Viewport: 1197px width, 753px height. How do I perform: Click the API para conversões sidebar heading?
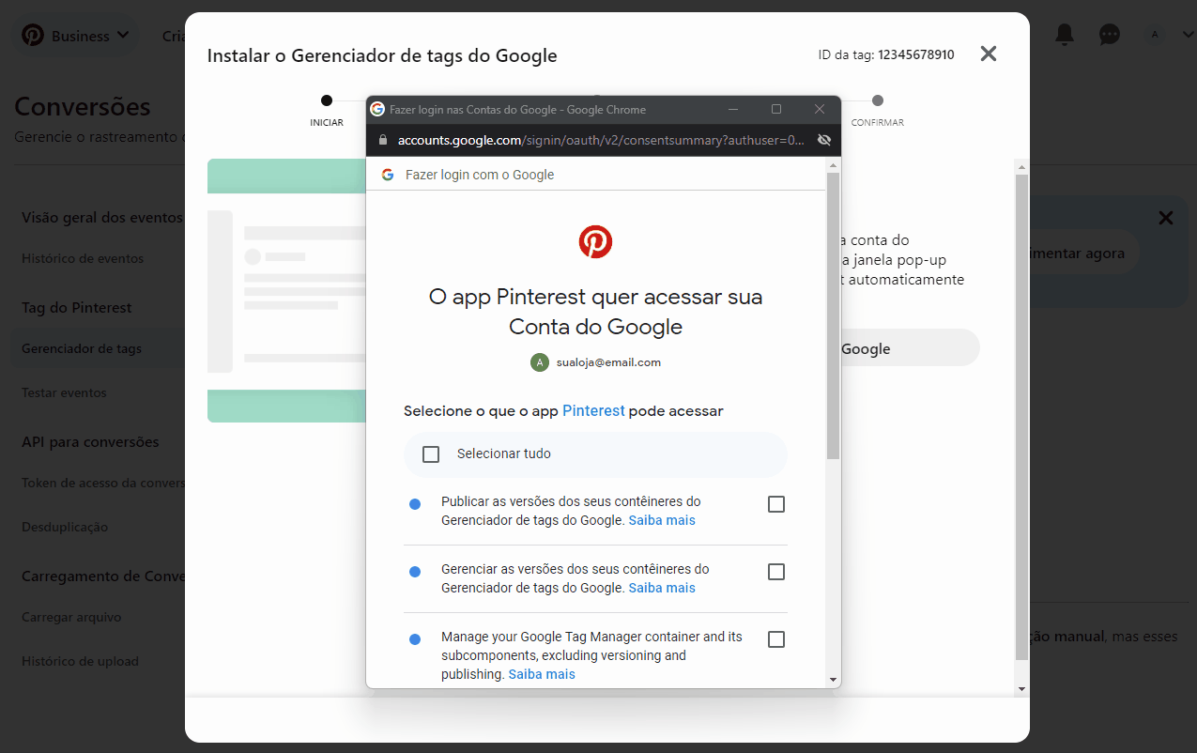pyautogui.click(x=90, y=442)
